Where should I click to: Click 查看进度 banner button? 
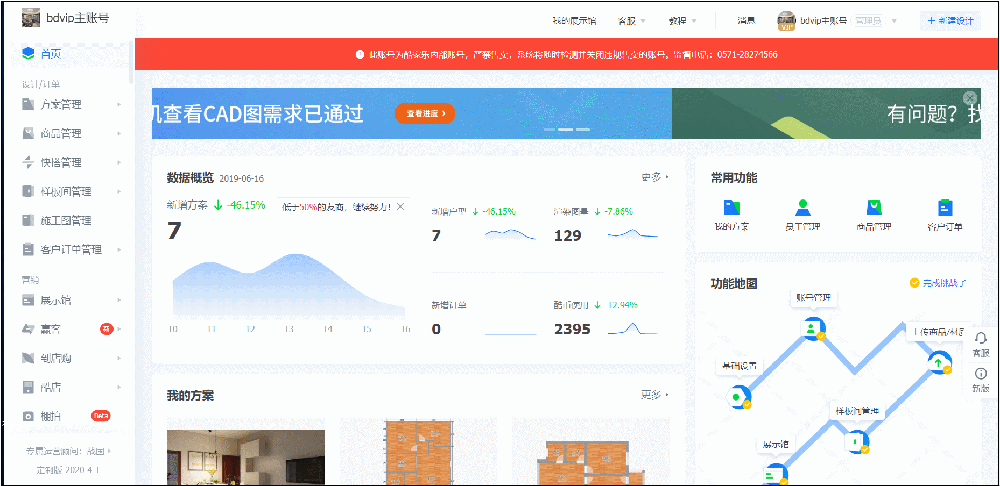click(425, 113)
